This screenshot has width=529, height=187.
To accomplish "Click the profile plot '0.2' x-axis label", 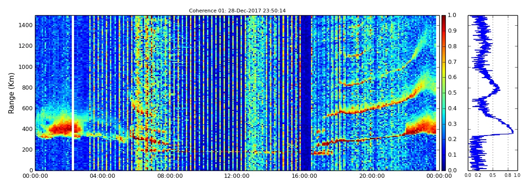I will tap(478, 176).
